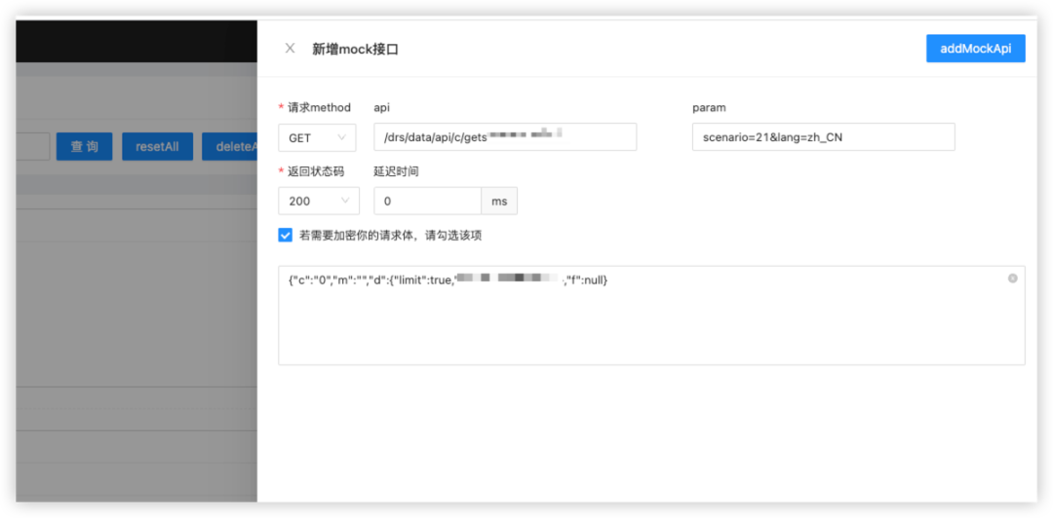Viewport: 1053px width, 518px height.
Task: Open the 返回状态码 200 dropdown
Action: [x=318, y=201]
